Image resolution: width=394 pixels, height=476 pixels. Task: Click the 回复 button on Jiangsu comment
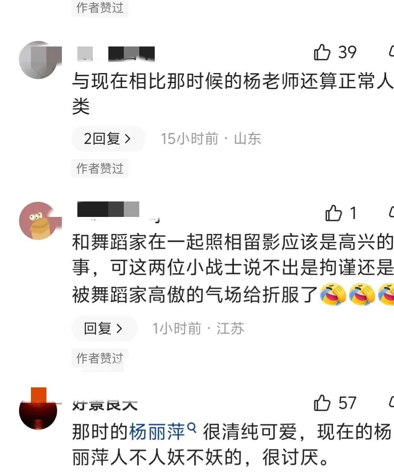point(104,329)
